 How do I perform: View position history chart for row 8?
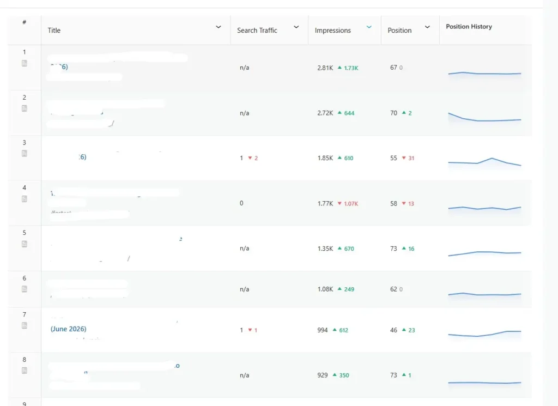pyautogui.click(x=484, y=383)
